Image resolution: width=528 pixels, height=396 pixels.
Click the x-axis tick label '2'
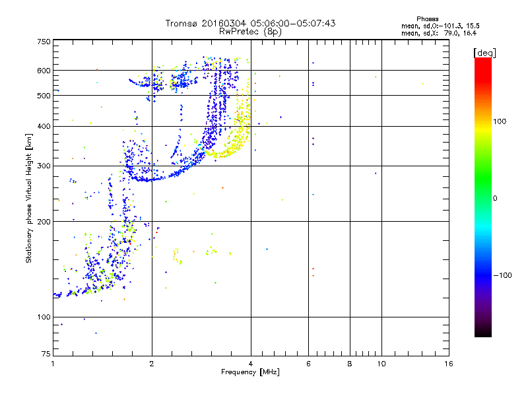(x=152, y=364)
